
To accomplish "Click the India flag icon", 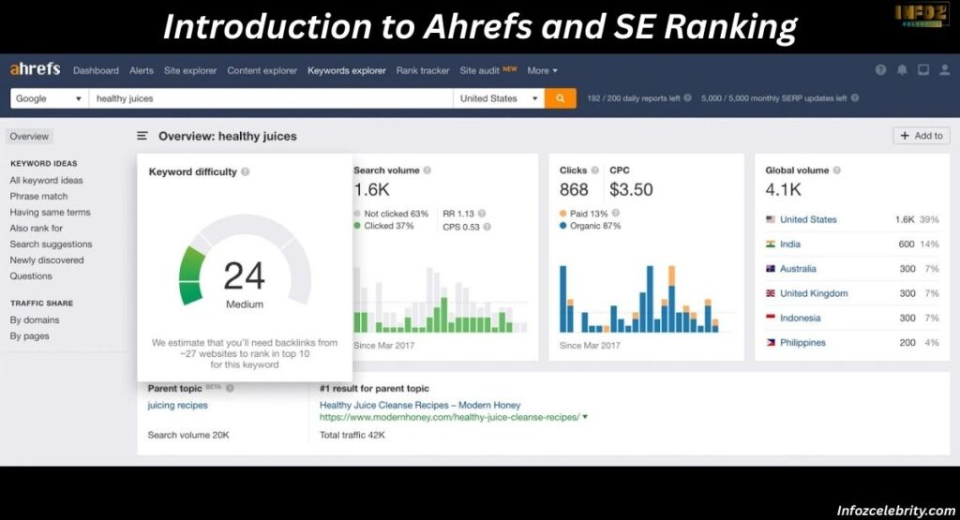I will click(771, 244).
